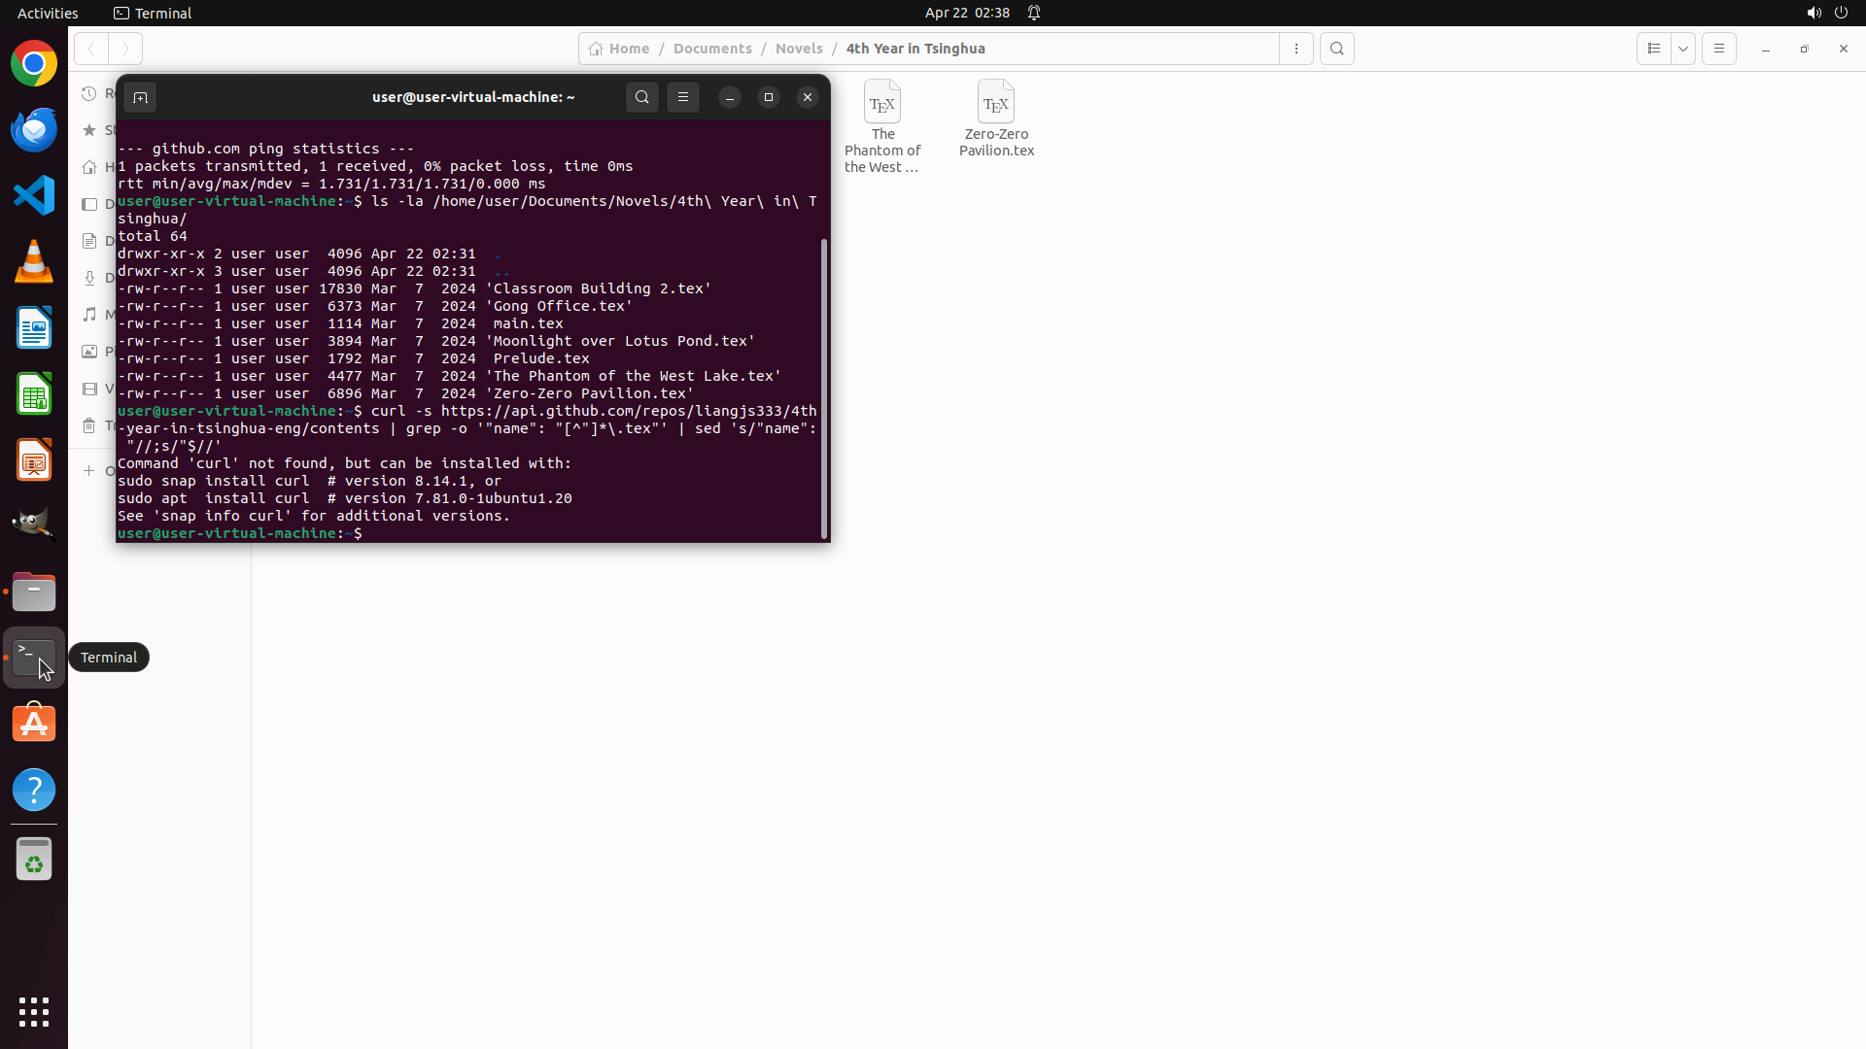Screen dimensions: 1866x1049
Task: Click the terminal search icon
Action: click(x=641, y=97)
